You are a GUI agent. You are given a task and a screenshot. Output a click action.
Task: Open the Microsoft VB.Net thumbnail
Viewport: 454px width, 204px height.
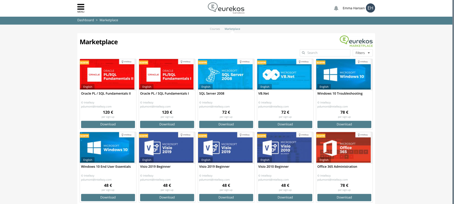pyautogui.click(x=285, y=74)
